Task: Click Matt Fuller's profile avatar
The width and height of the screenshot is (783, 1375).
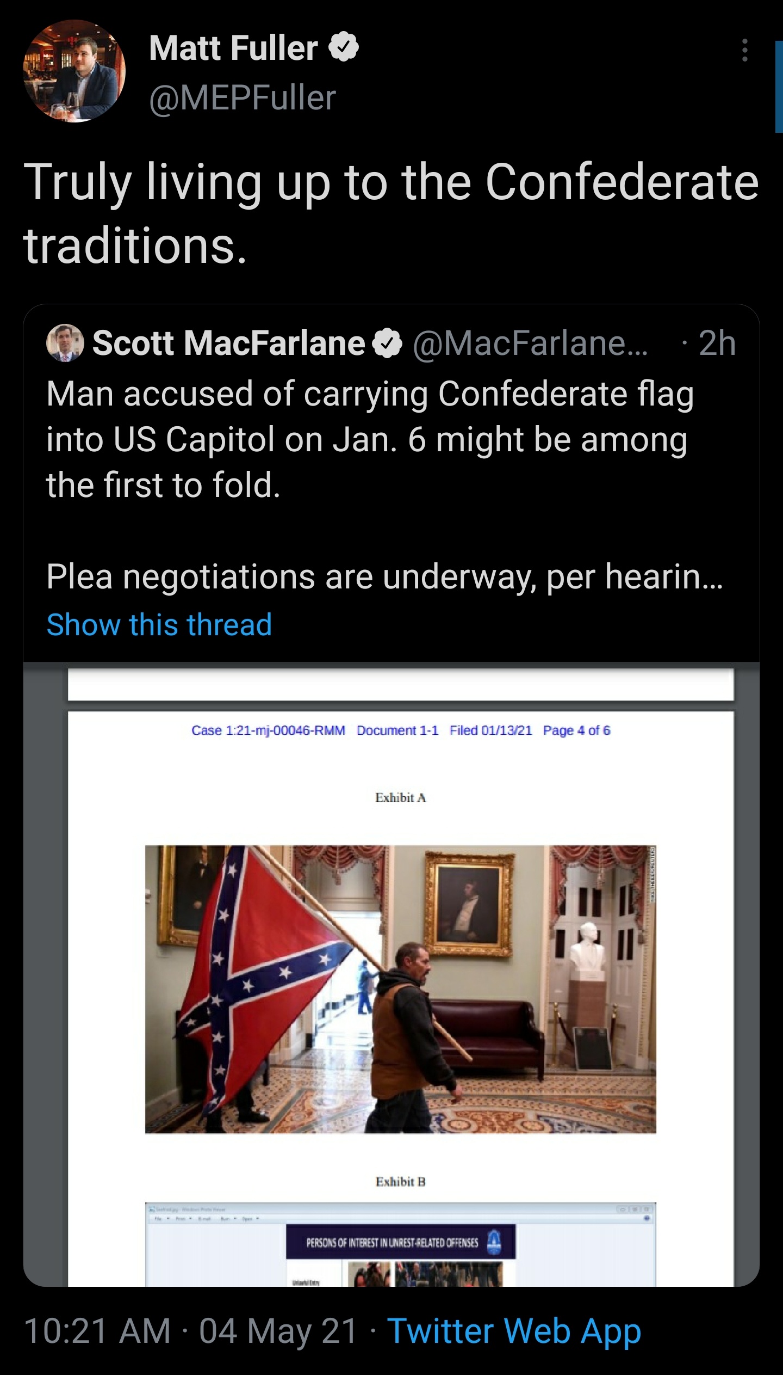Action: (74, 71)
